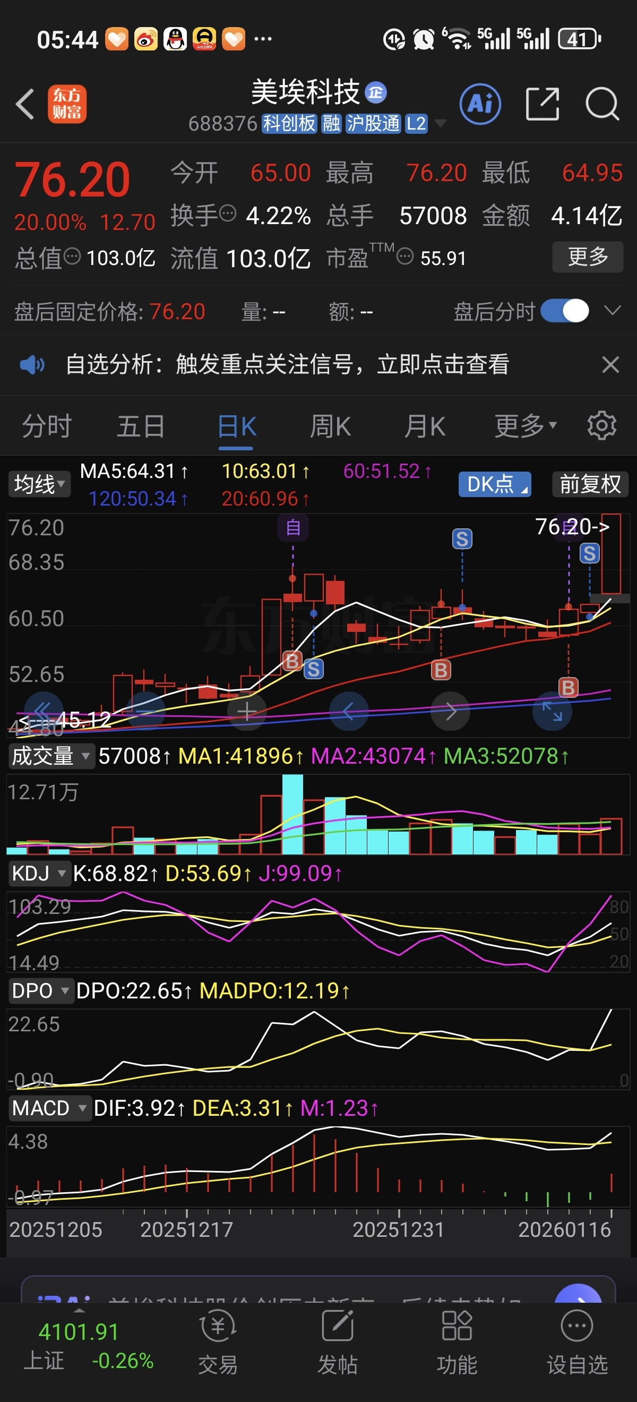
Task: Expand chart to fullscreen icon
Action: 552,711
